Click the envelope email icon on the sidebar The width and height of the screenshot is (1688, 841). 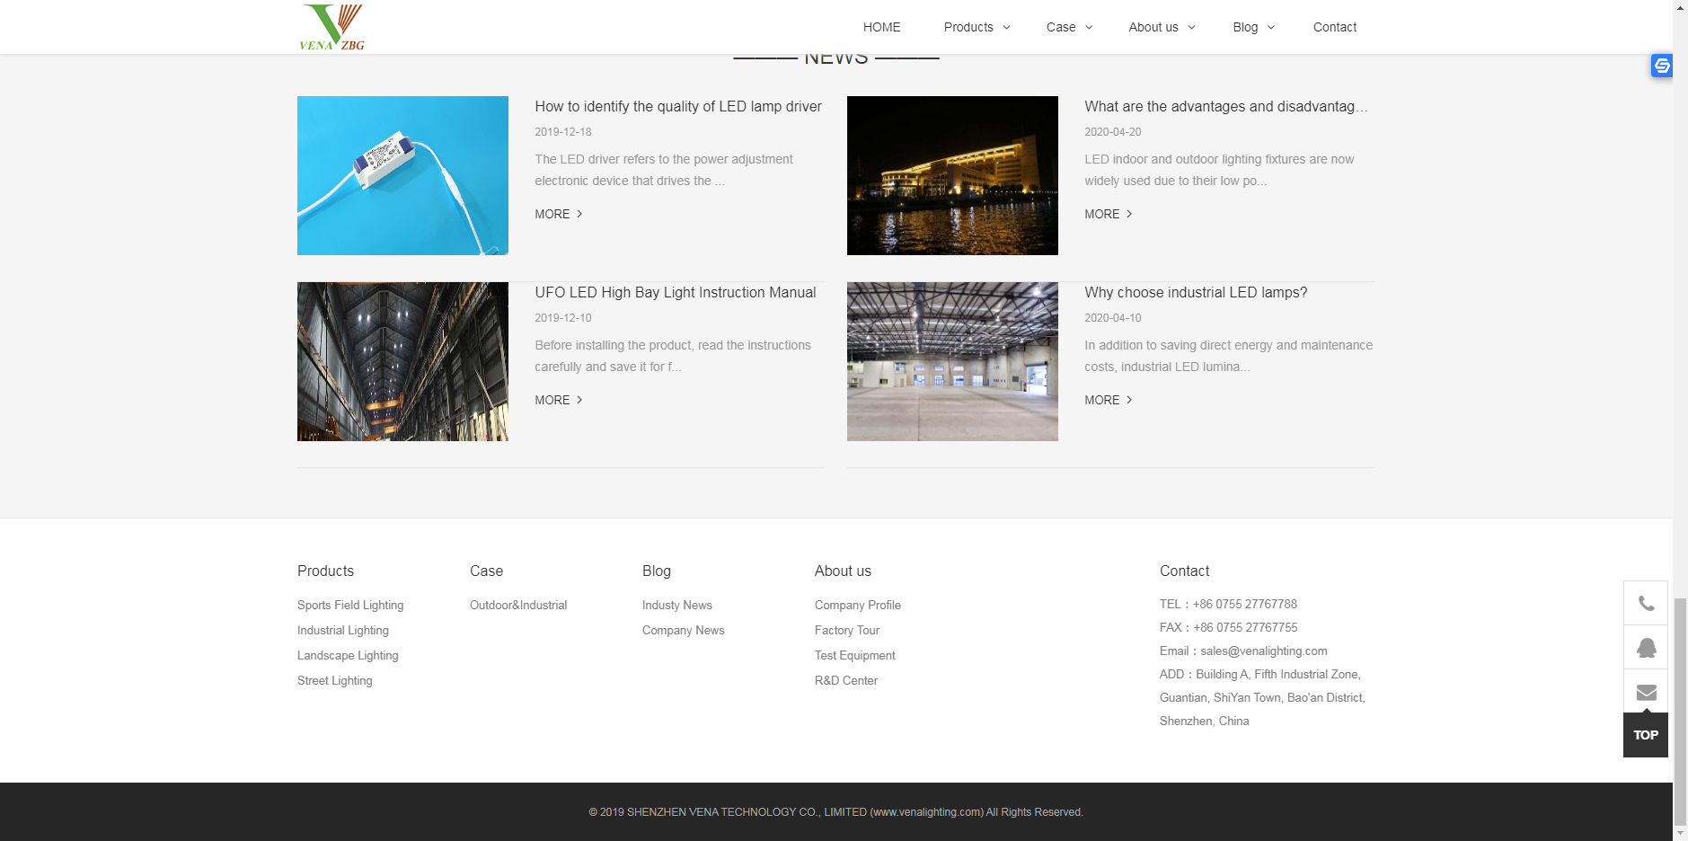pyautogui.click(x=1646, y=692)
